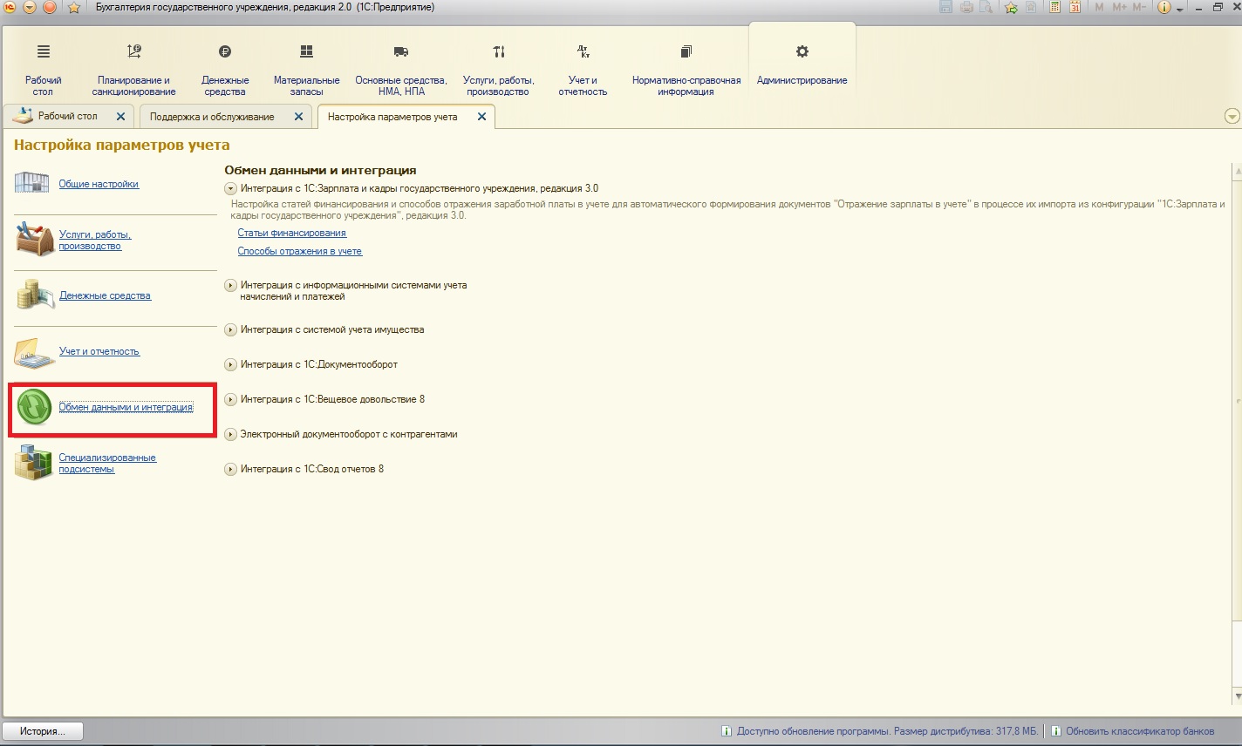Expand Интеграция с 1С:Документооборот
The image size is (1242, 746).
point(230,364)
